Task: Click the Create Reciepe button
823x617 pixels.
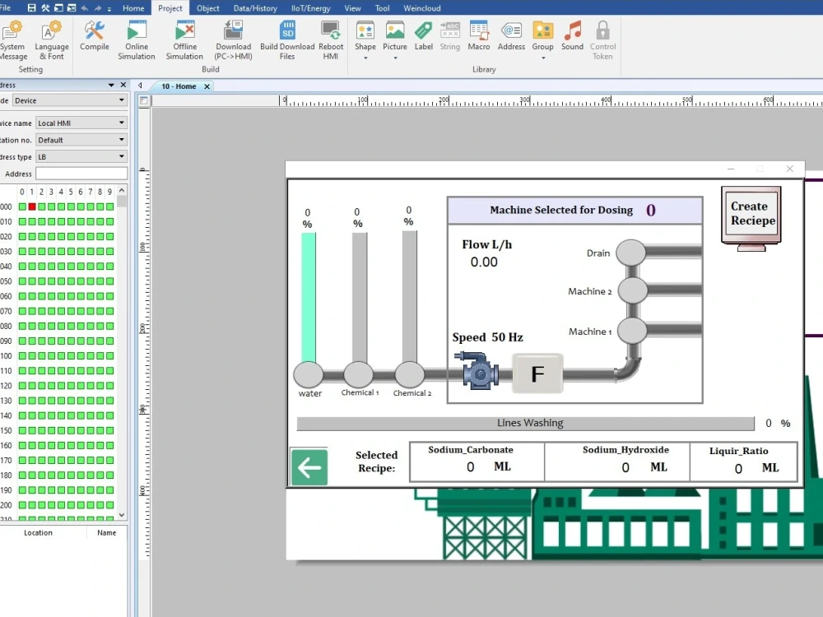Action: coord(750,213)
